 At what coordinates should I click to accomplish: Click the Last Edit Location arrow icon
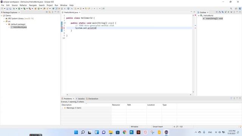[x=86, y=9]
